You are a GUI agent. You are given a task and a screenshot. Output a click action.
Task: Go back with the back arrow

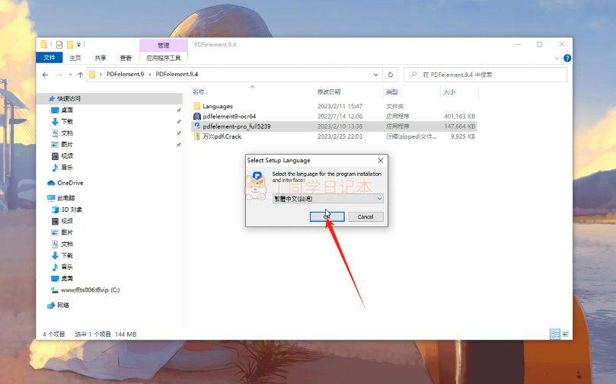[x=45, y=75]
